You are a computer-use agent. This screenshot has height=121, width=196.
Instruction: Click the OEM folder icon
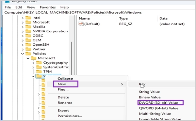coord(28,40)
